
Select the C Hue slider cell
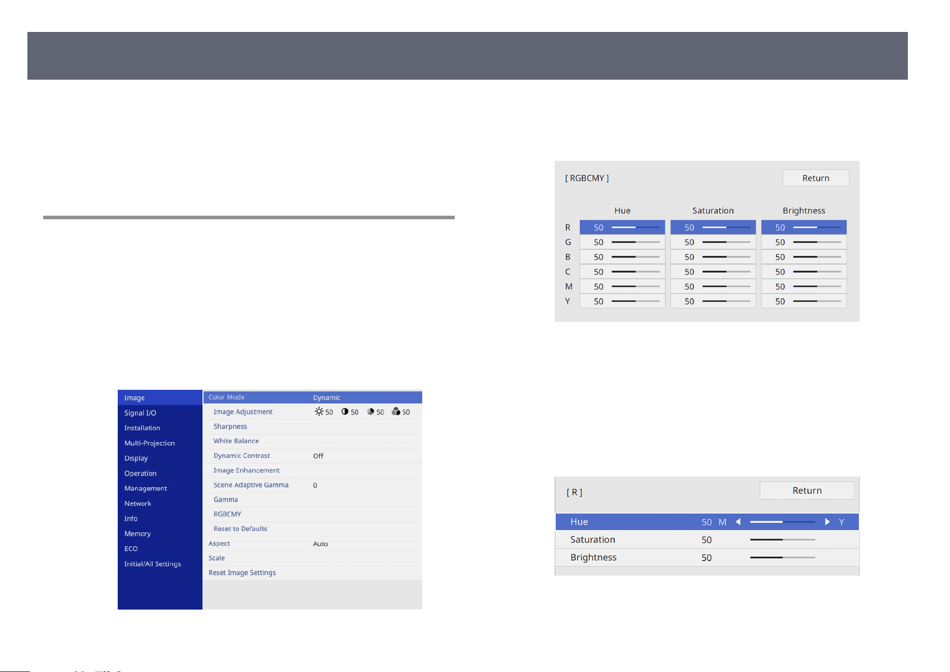[622, 272]
